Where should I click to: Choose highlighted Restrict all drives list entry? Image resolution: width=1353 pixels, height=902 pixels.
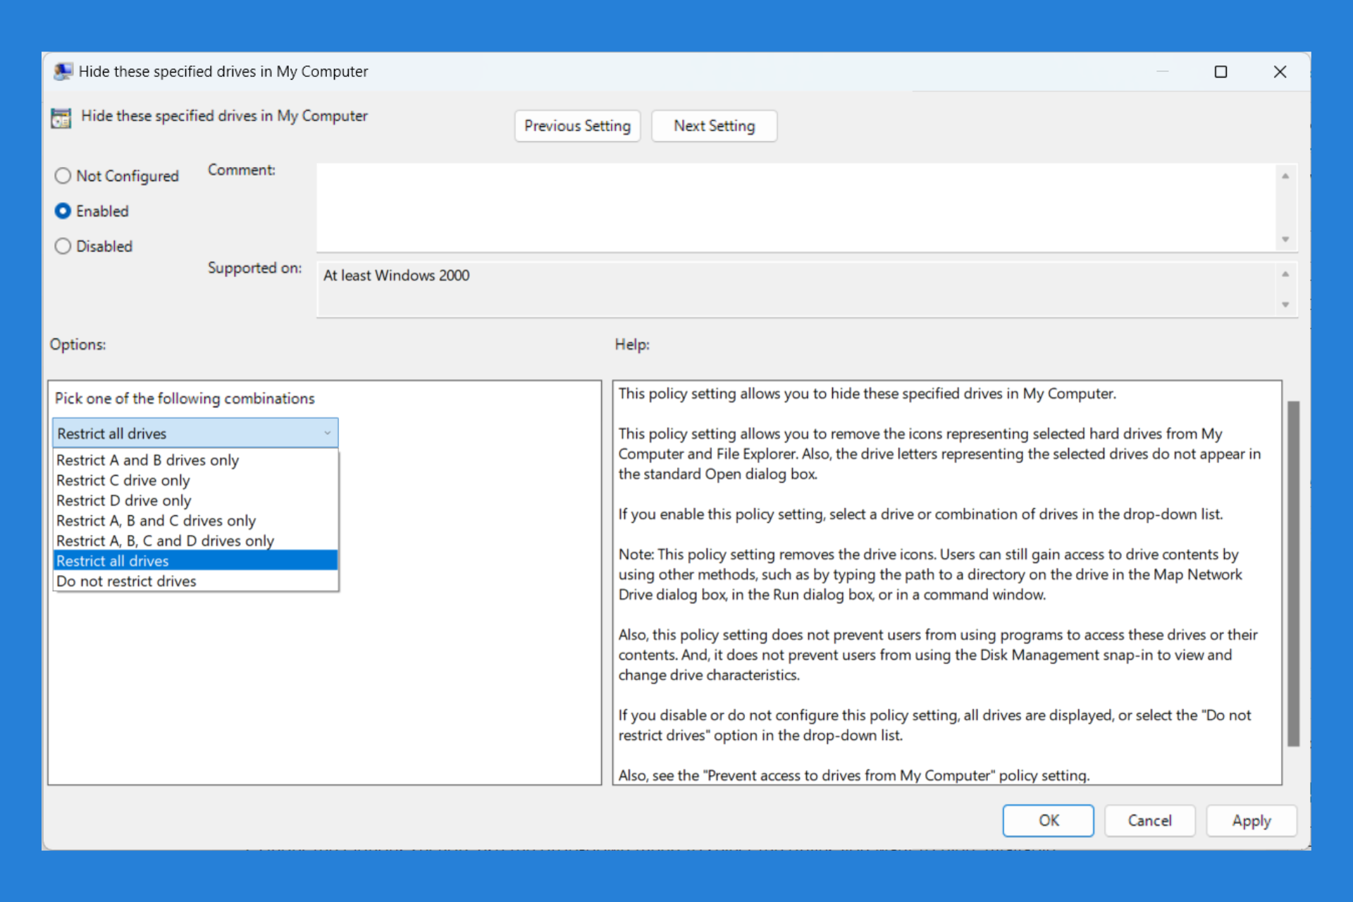(196, 561)
